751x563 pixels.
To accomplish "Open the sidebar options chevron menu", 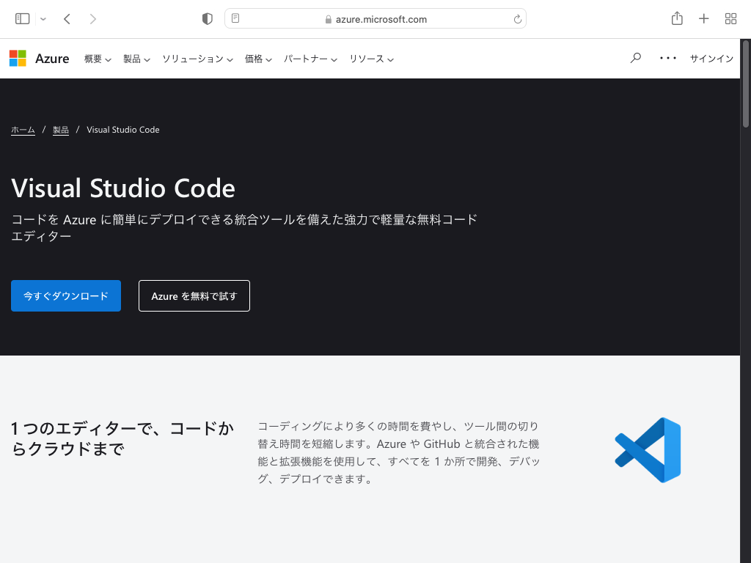I will pyautogui.click(x=43, y=19).
